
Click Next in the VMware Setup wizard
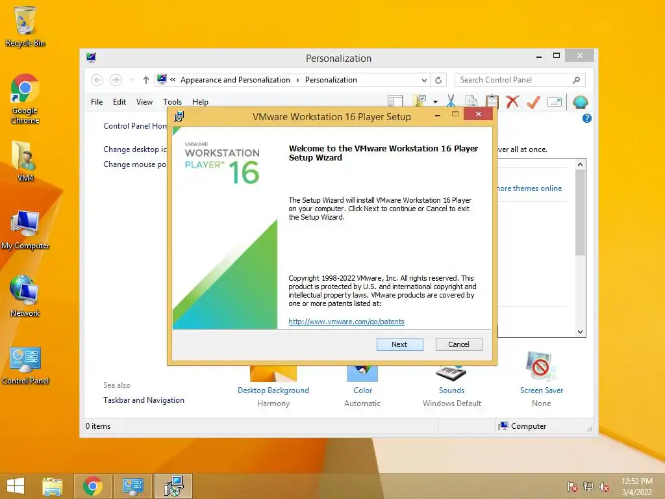[399, 344]
